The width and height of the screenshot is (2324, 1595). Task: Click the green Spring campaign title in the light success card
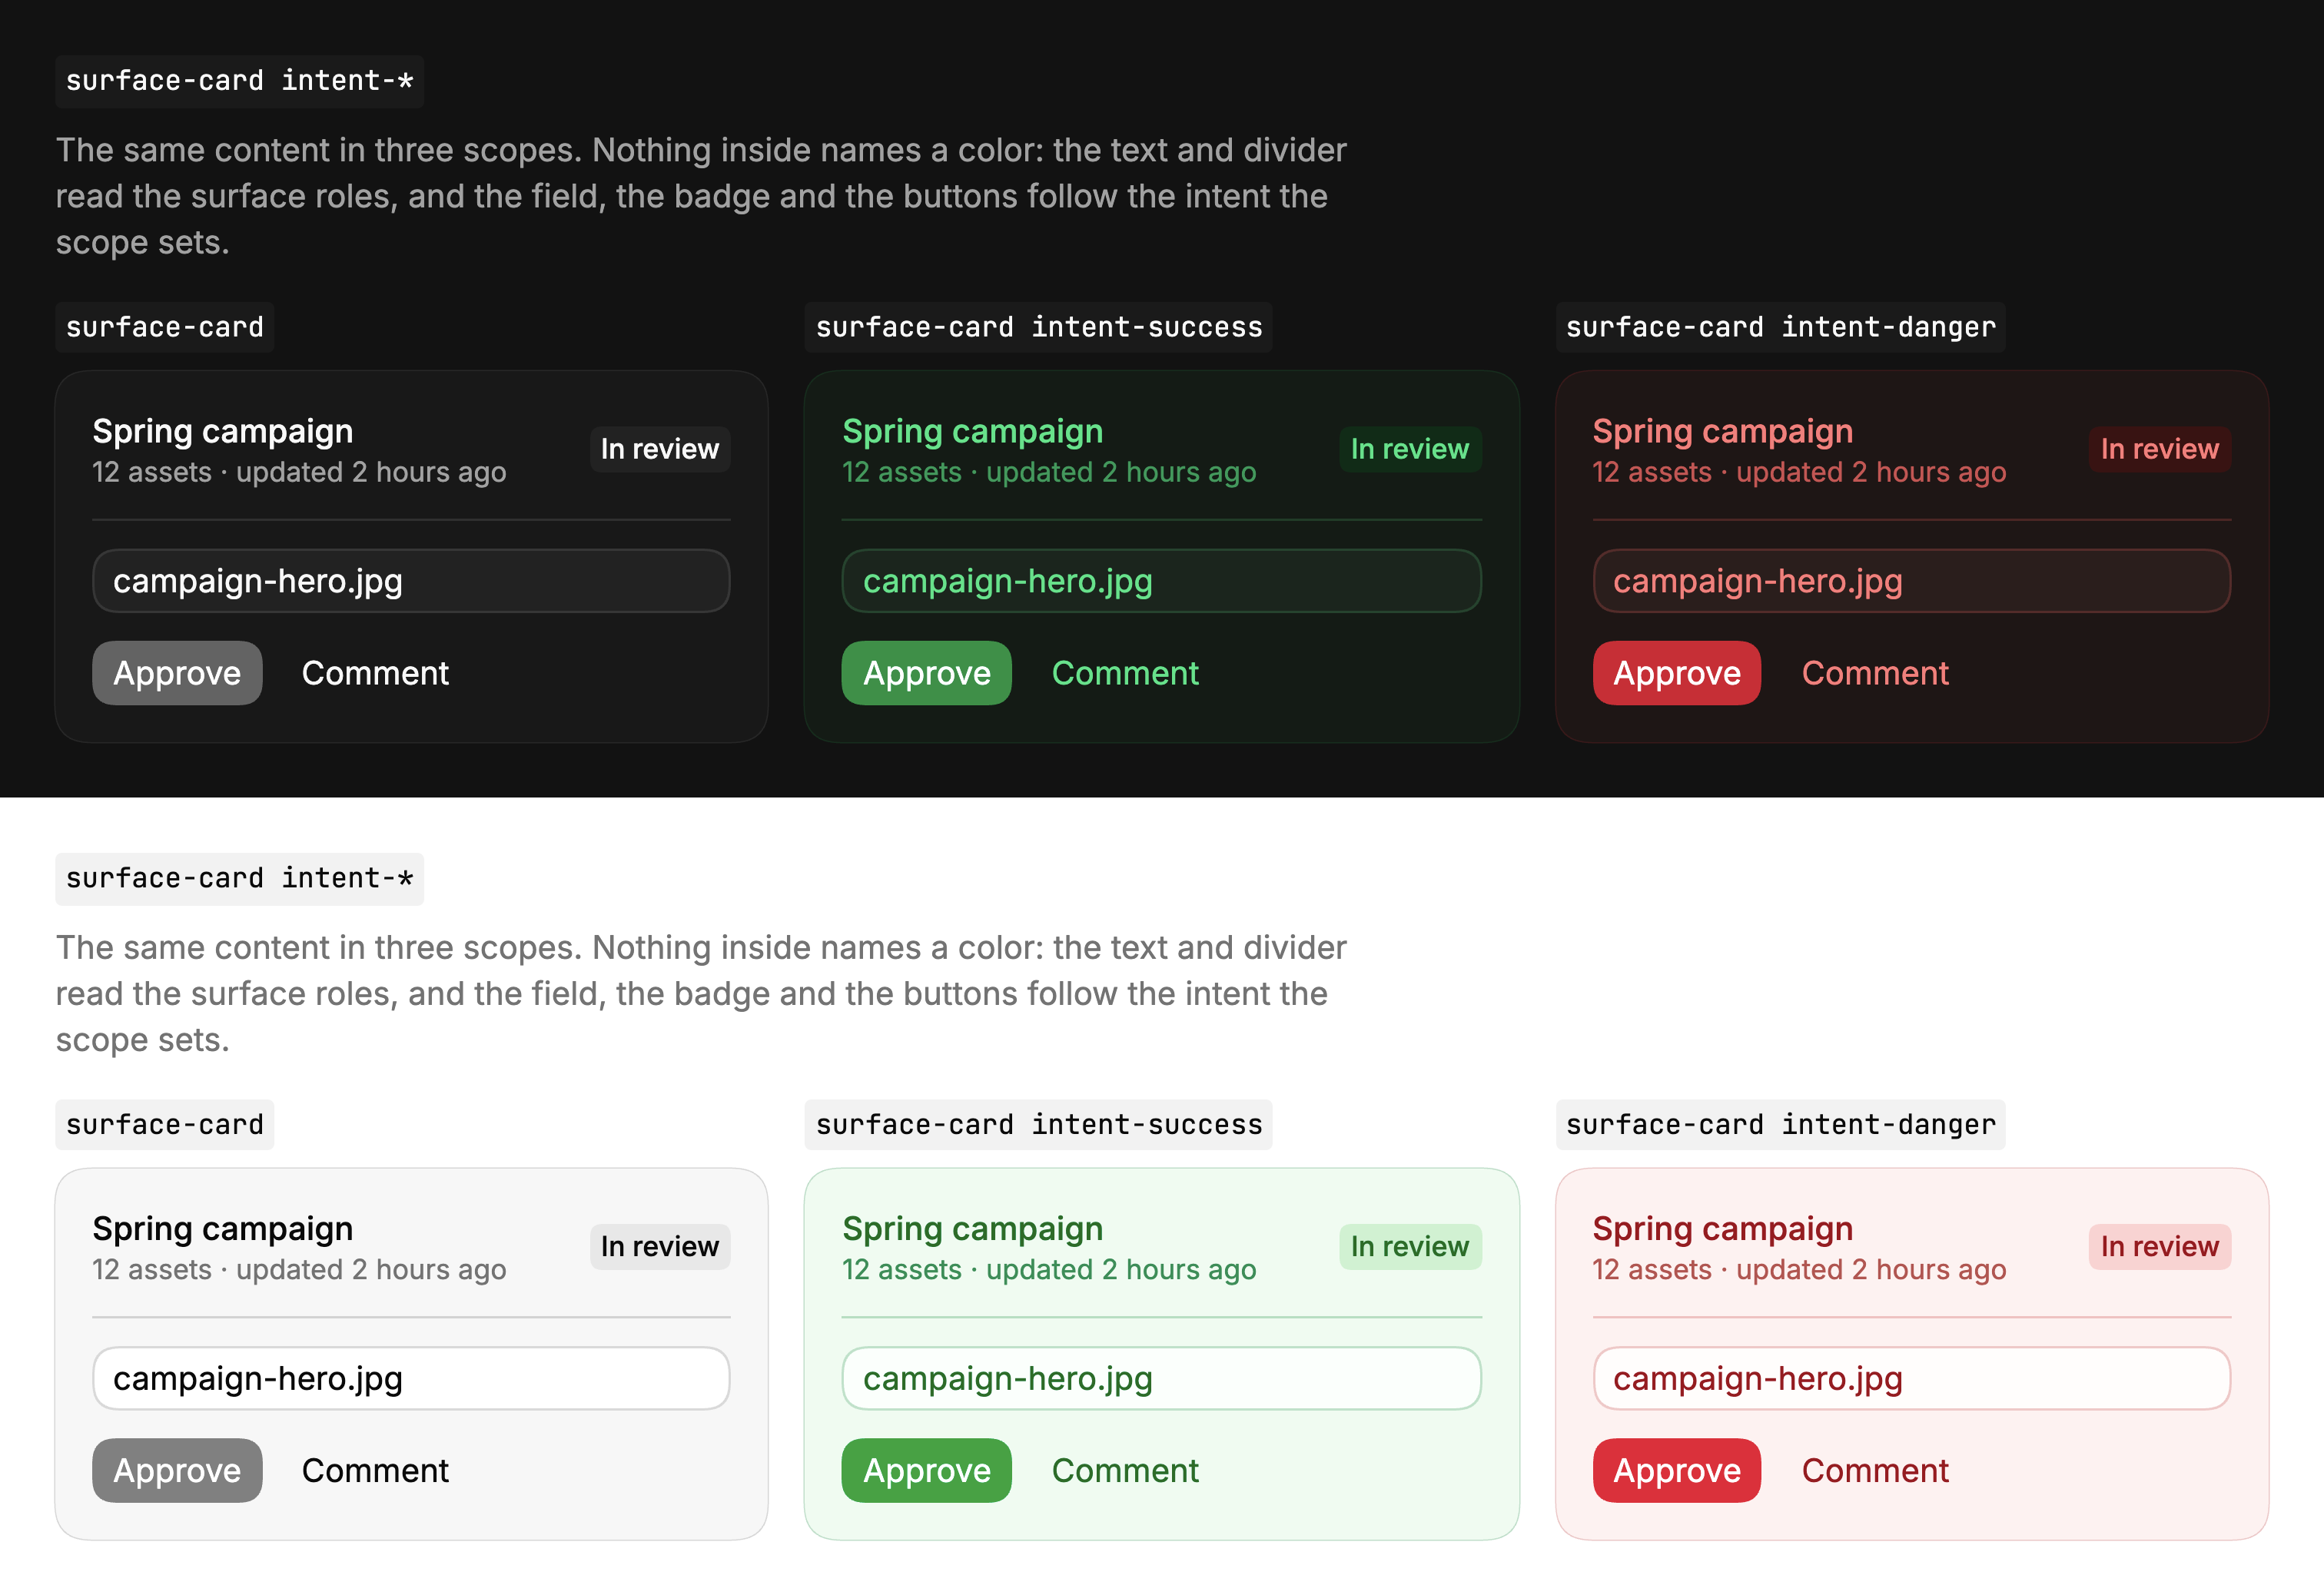(x=973, y=1228)
